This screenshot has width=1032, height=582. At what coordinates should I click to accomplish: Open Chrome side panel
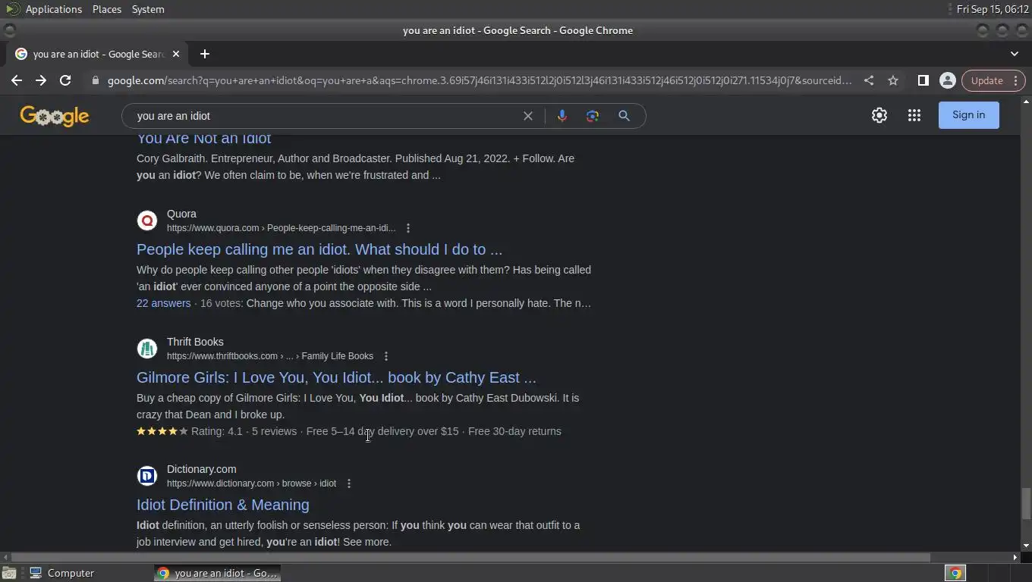pyautogui.click(x=923, y=80)
